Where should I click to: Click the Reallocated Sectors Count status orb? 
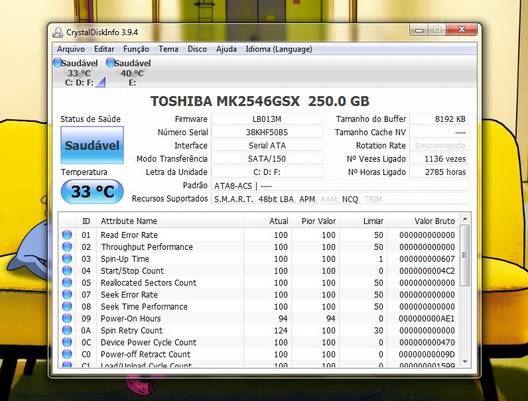[67, 282]
